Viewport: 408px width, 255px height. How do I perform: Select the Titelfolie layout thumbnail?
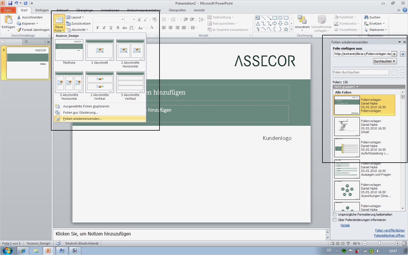coord(69,50)
